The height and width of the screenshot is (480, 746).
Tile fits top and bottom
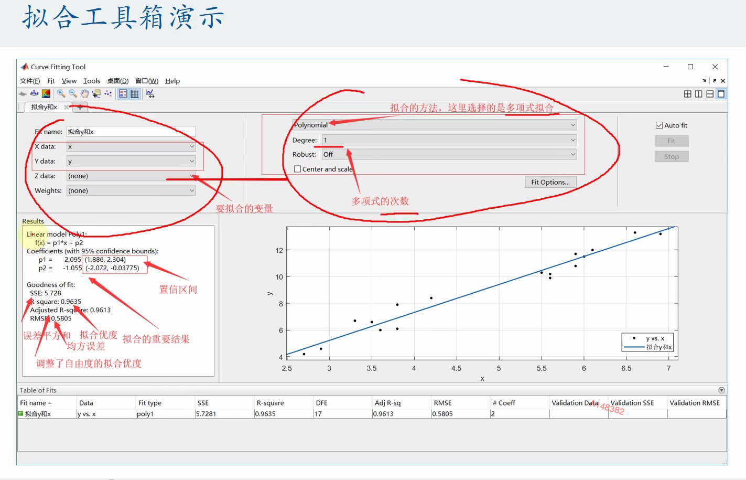pos(709,94)
